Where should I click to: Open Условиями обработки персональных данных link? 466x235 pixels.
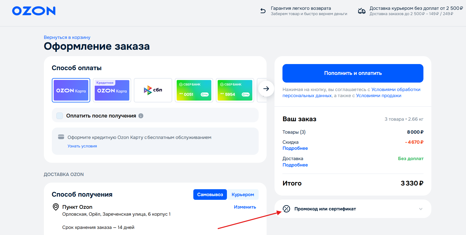[351, 93]
